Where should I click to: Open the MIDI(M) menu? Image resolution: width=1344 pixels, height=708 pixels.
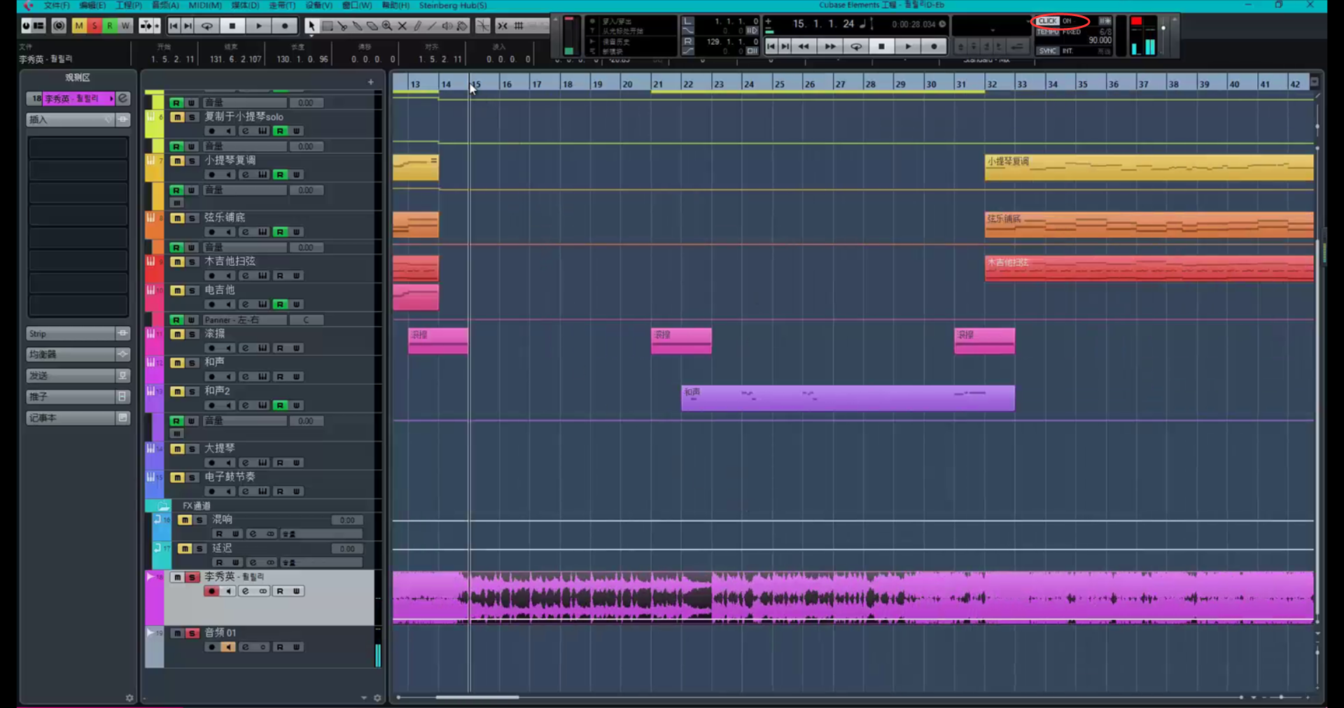[205, 5]
